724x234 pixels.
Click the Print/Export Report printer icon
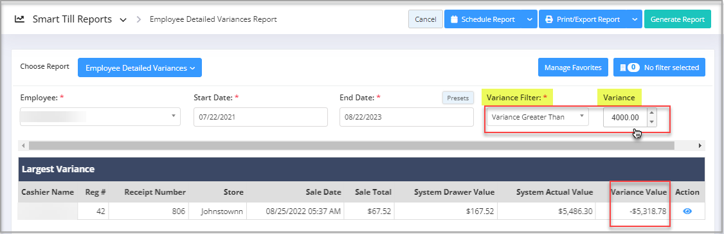pyautogui.click(x=549, y=19)
